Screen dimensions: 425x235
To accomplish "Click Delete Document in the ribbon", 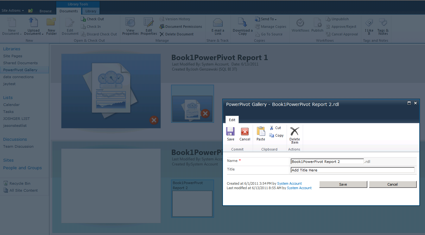I will (176, 34).
